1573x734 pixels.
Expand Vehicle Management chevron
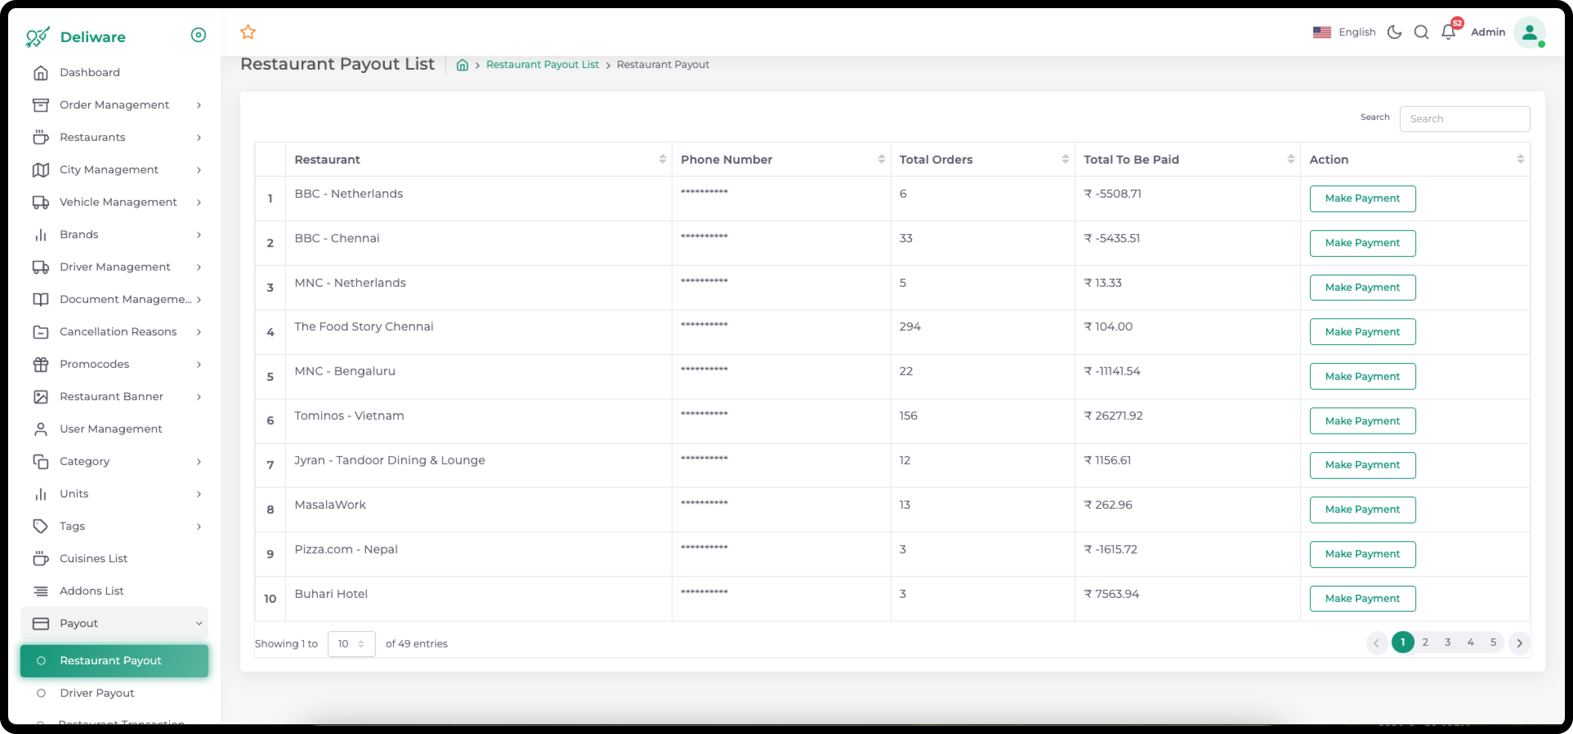(x=198, y=202)
